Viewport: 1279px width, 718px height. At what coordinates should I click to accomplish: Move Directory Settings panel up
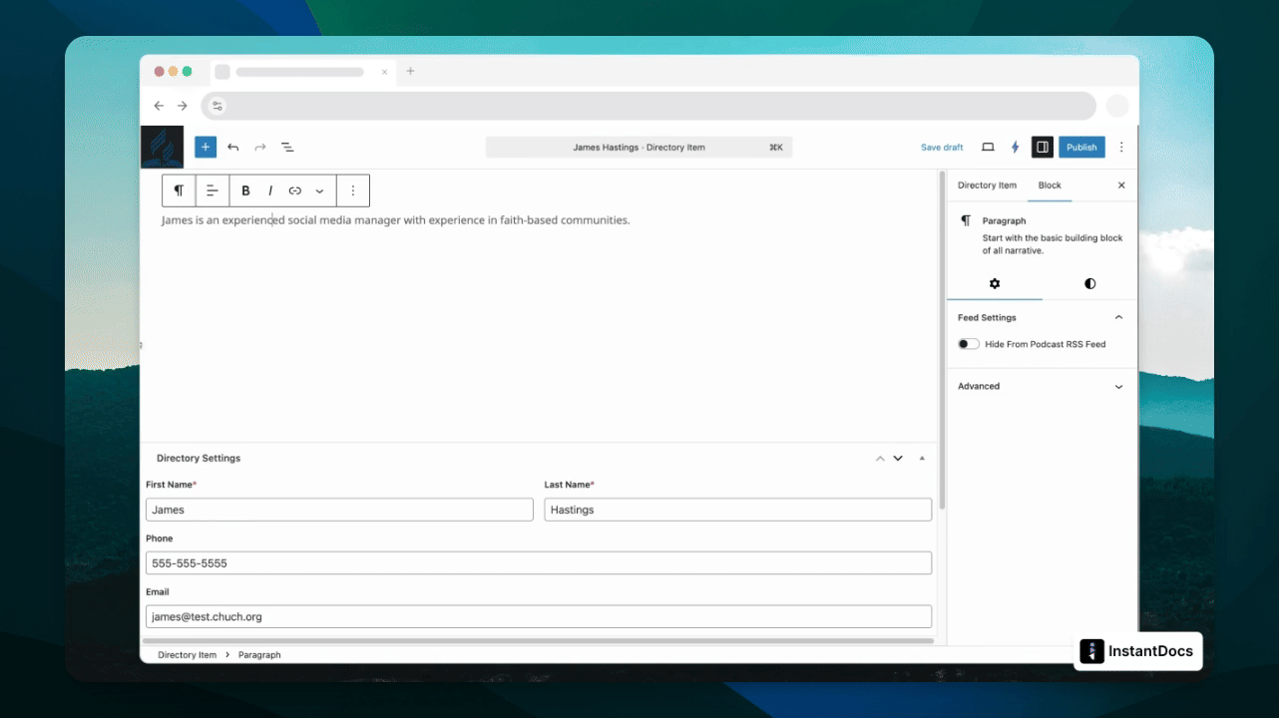click(x=880, y=459)
